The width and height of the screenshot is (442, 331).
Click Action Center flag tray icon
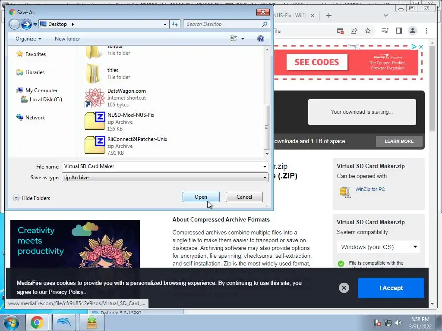378,323
